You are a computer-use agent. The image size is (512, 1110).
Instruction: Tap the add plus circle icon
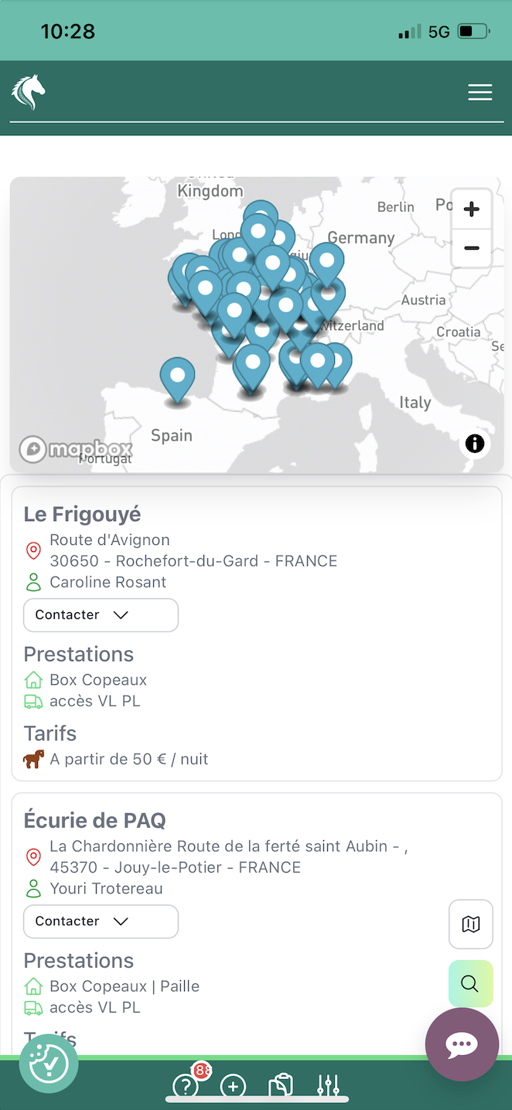(x=233, y=1086)
